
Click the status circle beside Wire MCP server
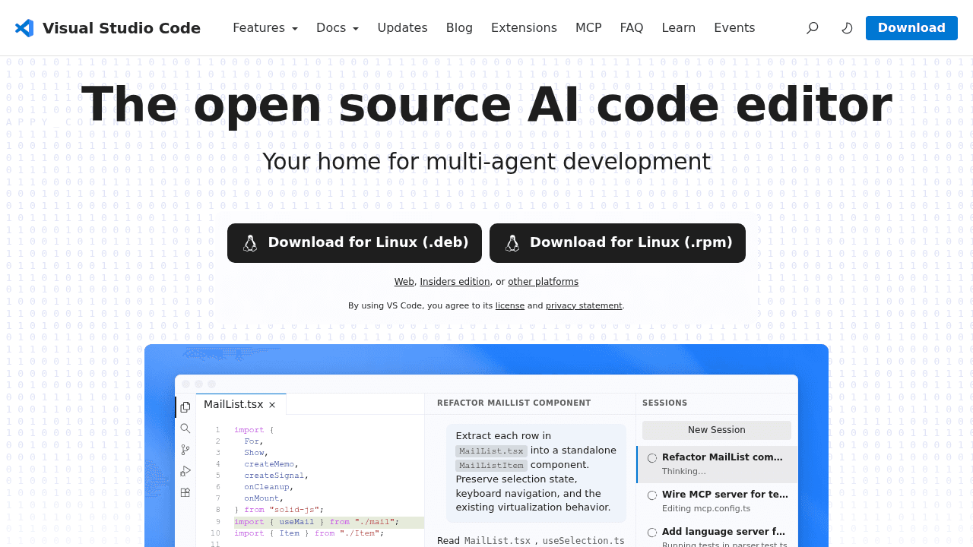(652, 495)
